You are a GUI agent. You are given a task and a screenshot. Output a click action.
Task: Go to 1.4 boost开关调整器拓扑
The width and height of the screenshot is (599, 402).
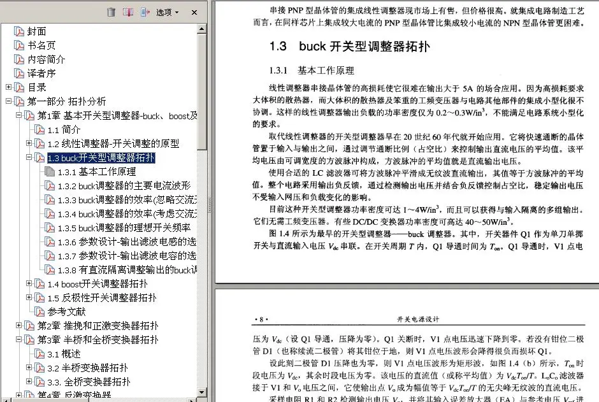point(97,284)
